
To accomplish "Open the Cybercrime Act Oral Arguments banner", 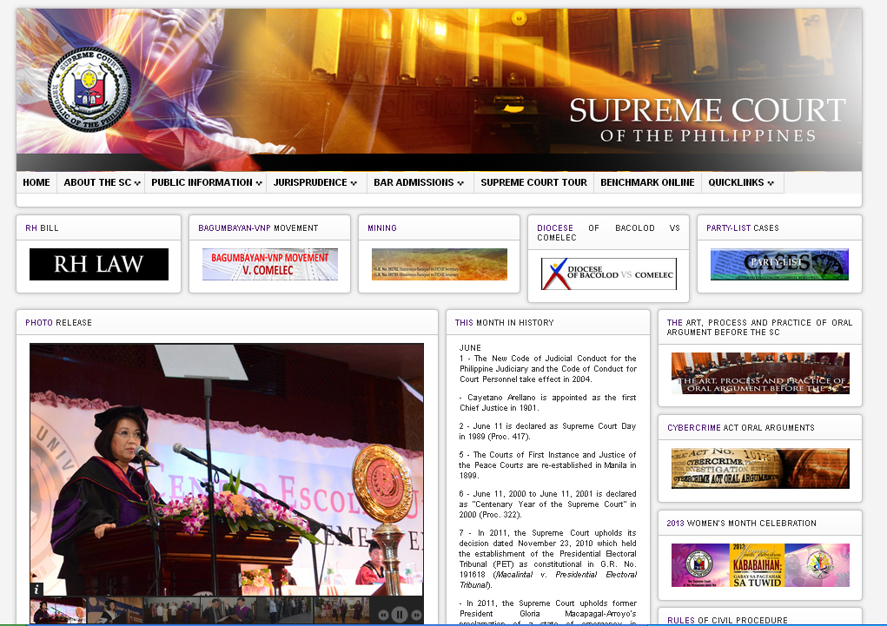I will (x=760, y=468).
